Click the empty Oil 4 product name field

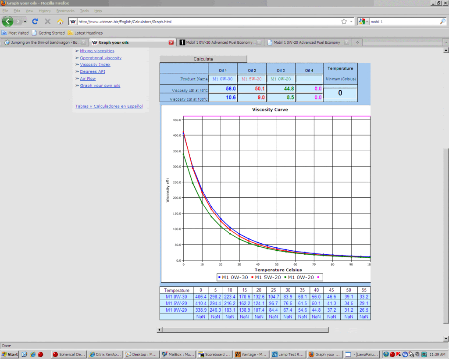[309, 79]
